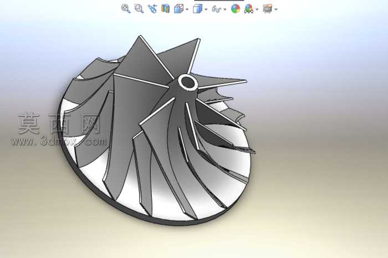Screen dimensions: 388x258
Task: Expand the Apply Scene dropdown arrow
Action: coord(257,9)
